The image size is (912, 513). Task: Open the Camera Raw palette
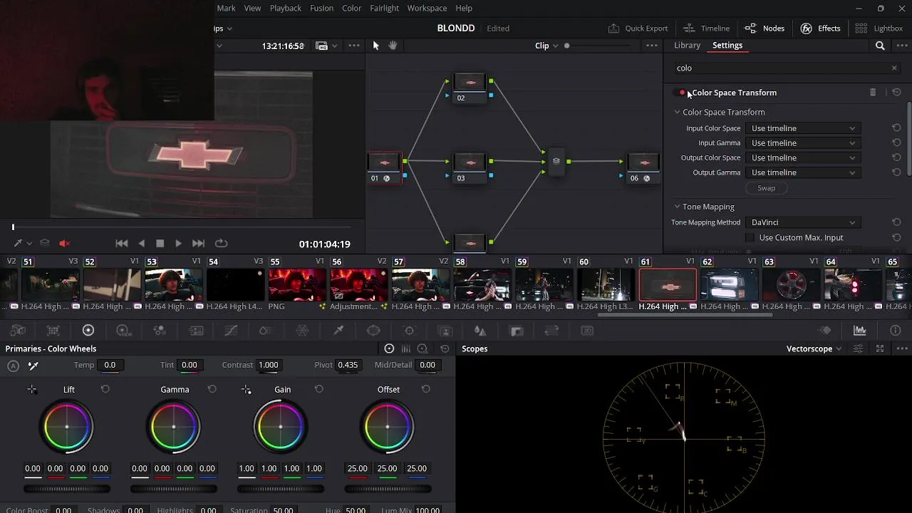click(18, 331)
